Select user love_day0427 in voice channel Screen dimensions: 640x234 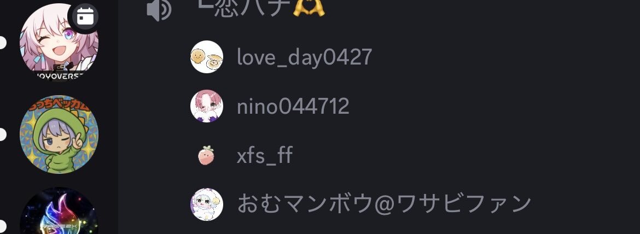(304, 57)
